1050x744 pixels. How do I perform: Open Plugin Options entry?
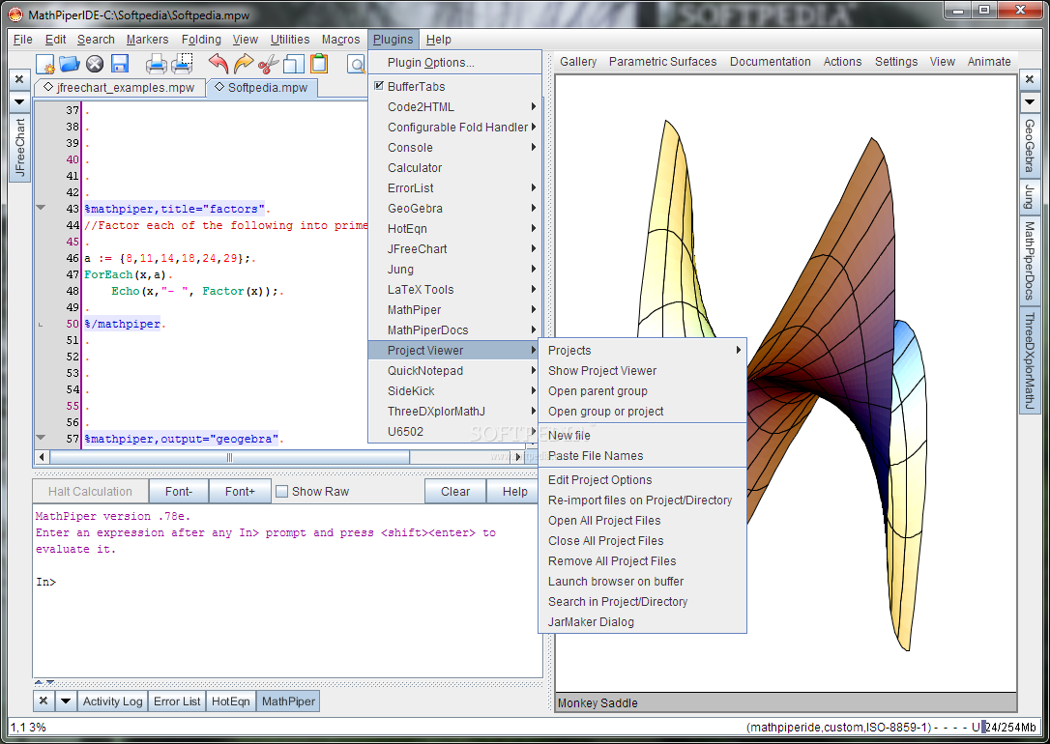click(x=454, y=62)
